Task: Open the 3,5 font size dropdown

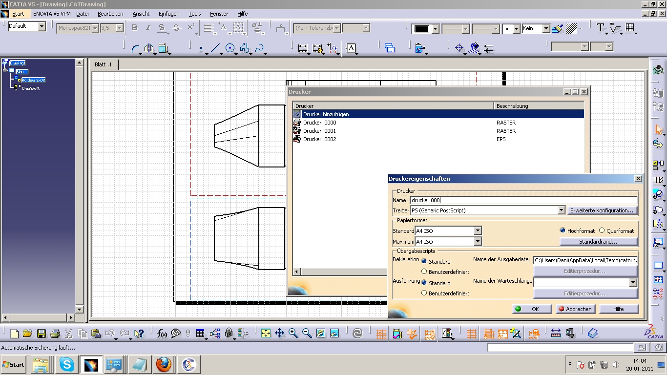Action: [x=119, y=28]
